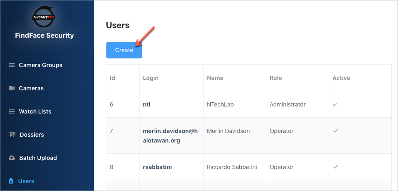398x191 pixels.
Task: Select Users in the sidebar
Action: click(x=26, y=181)
